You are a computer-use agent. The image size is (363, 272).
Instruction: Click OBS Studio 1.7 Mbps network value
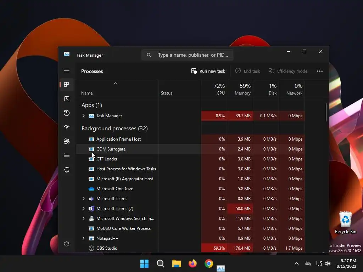coord(294,248)
